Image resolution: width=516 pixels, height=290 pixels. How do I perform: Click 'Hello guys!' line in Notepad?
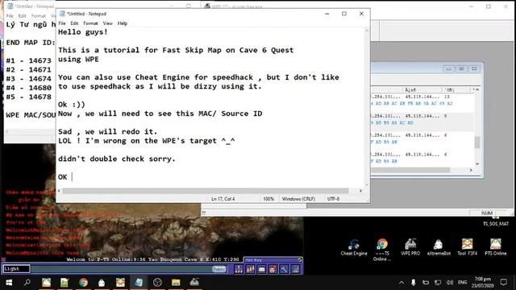pyautogui.click(x=82, y=32)
